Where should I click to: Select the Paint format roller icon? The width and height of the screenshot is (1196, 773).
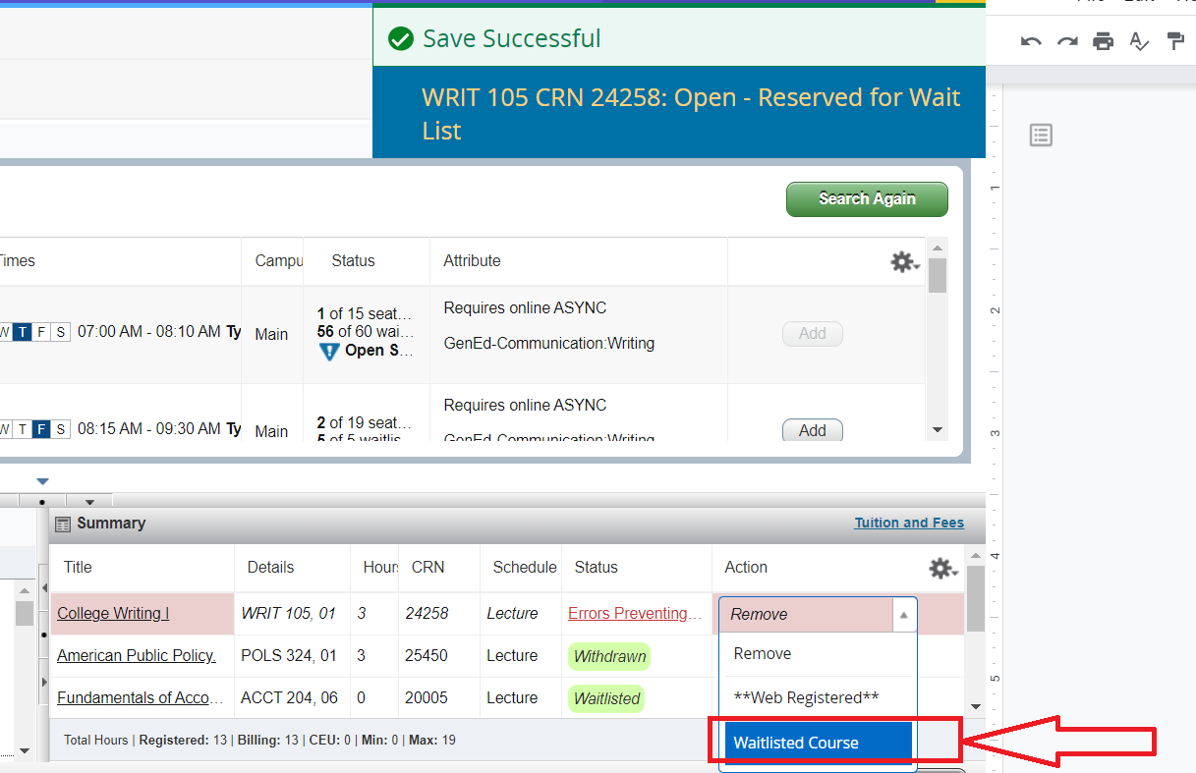coord(1174,41)
